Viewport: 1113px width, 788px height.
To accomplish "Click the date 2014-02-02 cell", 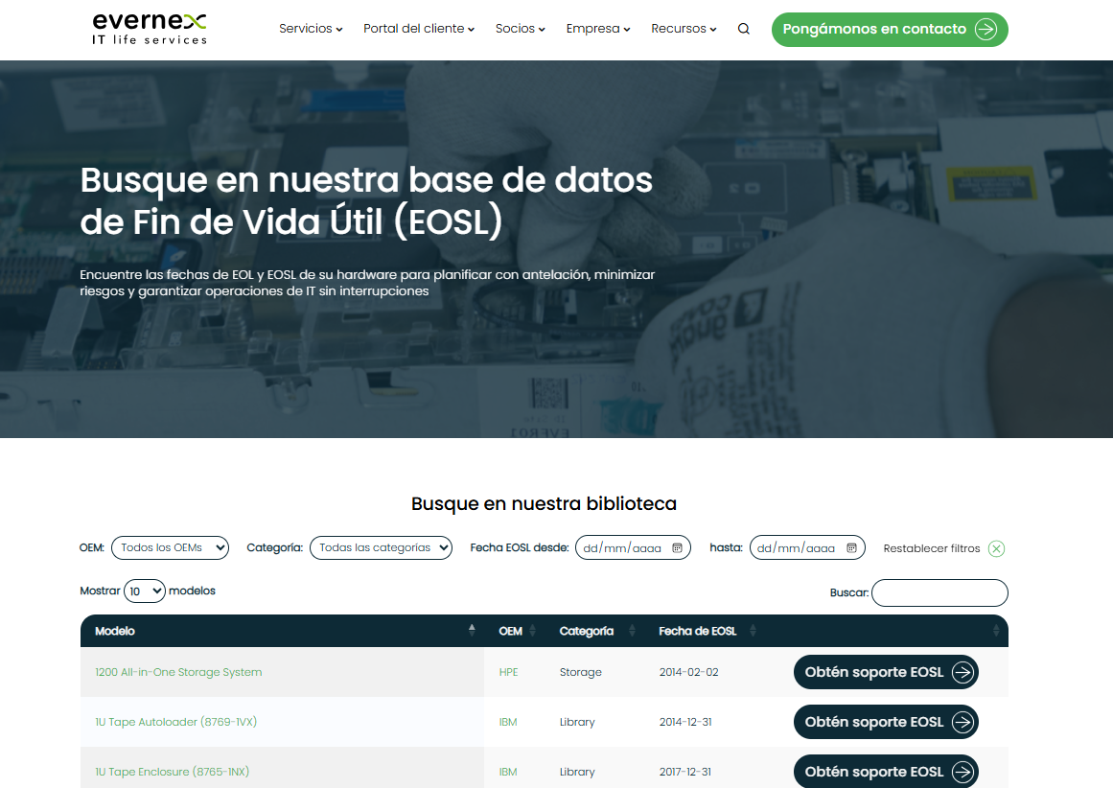I will pos(688,672).
